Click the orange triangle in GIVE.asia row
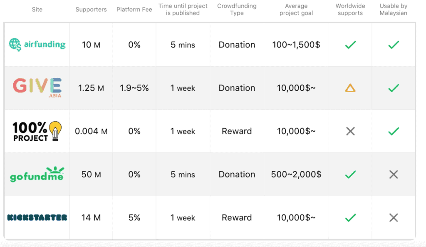The width and height of the screenshot is (426, 247). [350, 88]
